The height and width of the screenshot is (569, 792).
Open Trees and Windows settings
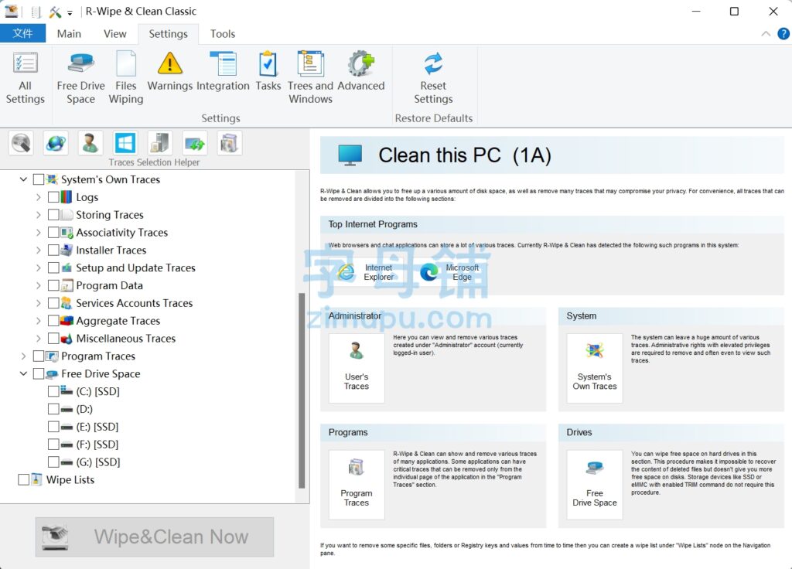coord(310,77)
